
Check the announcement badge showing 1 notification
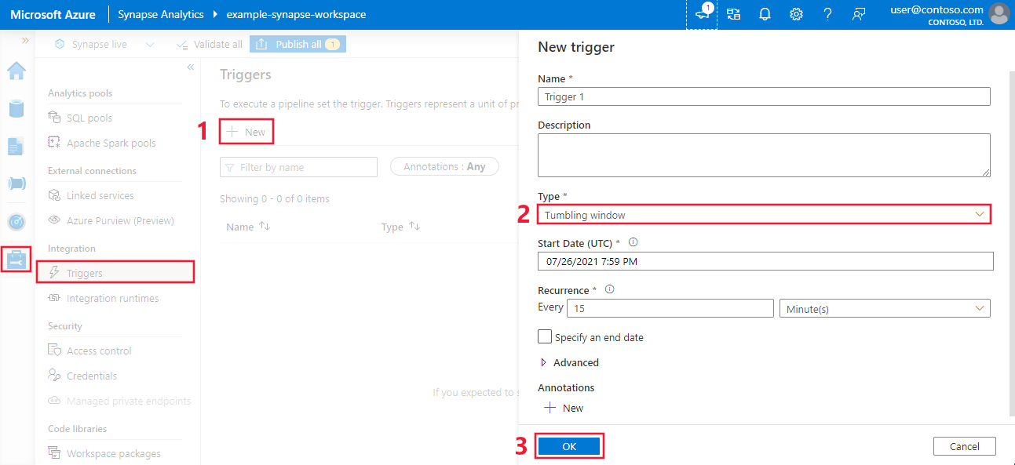coord(701,14)
